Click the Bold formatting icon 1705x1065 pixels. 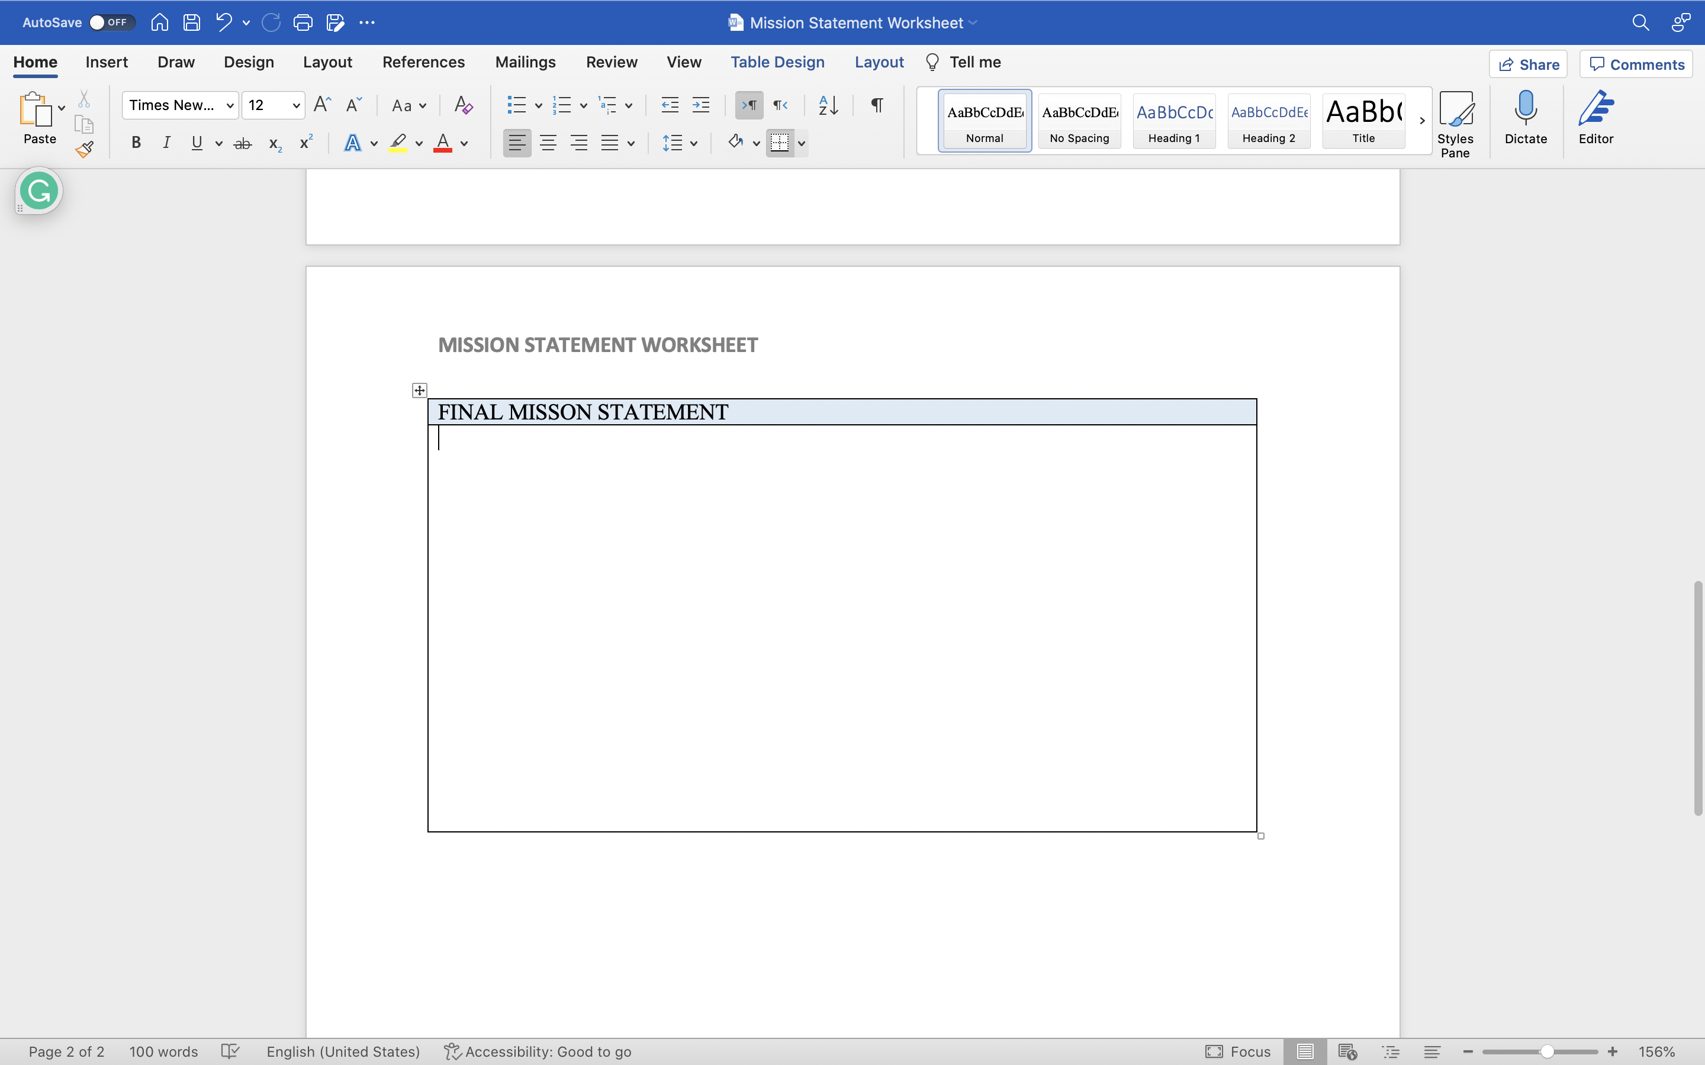coord(135,145)
